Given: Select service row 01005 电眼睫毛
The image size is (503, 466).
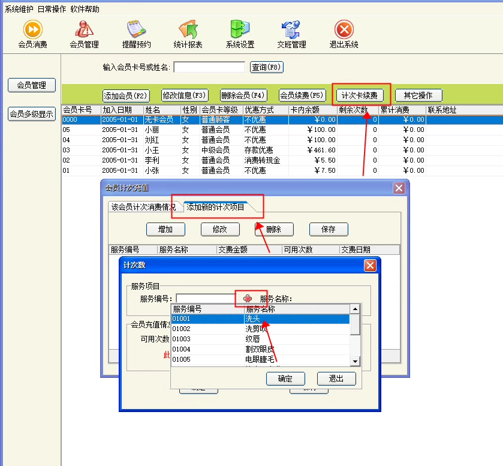Looking at the screenshot, I should point(260,359).
